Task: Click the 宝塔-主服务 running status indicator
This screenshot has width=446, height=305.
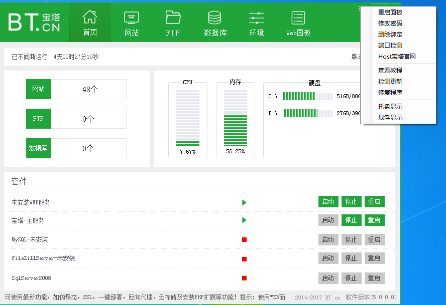Action: 244,220
